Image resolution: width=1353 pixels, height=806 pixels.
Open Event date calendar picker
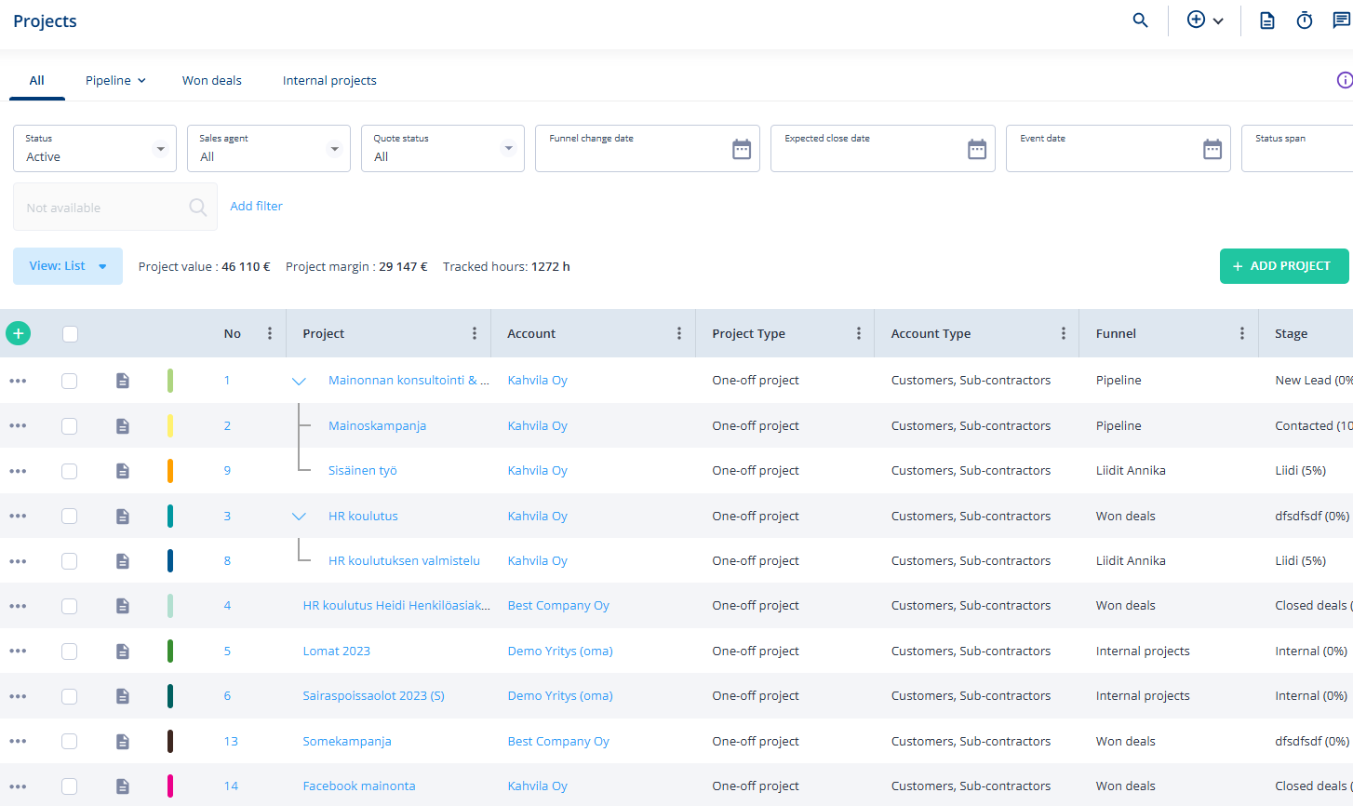click(1212, 149)
